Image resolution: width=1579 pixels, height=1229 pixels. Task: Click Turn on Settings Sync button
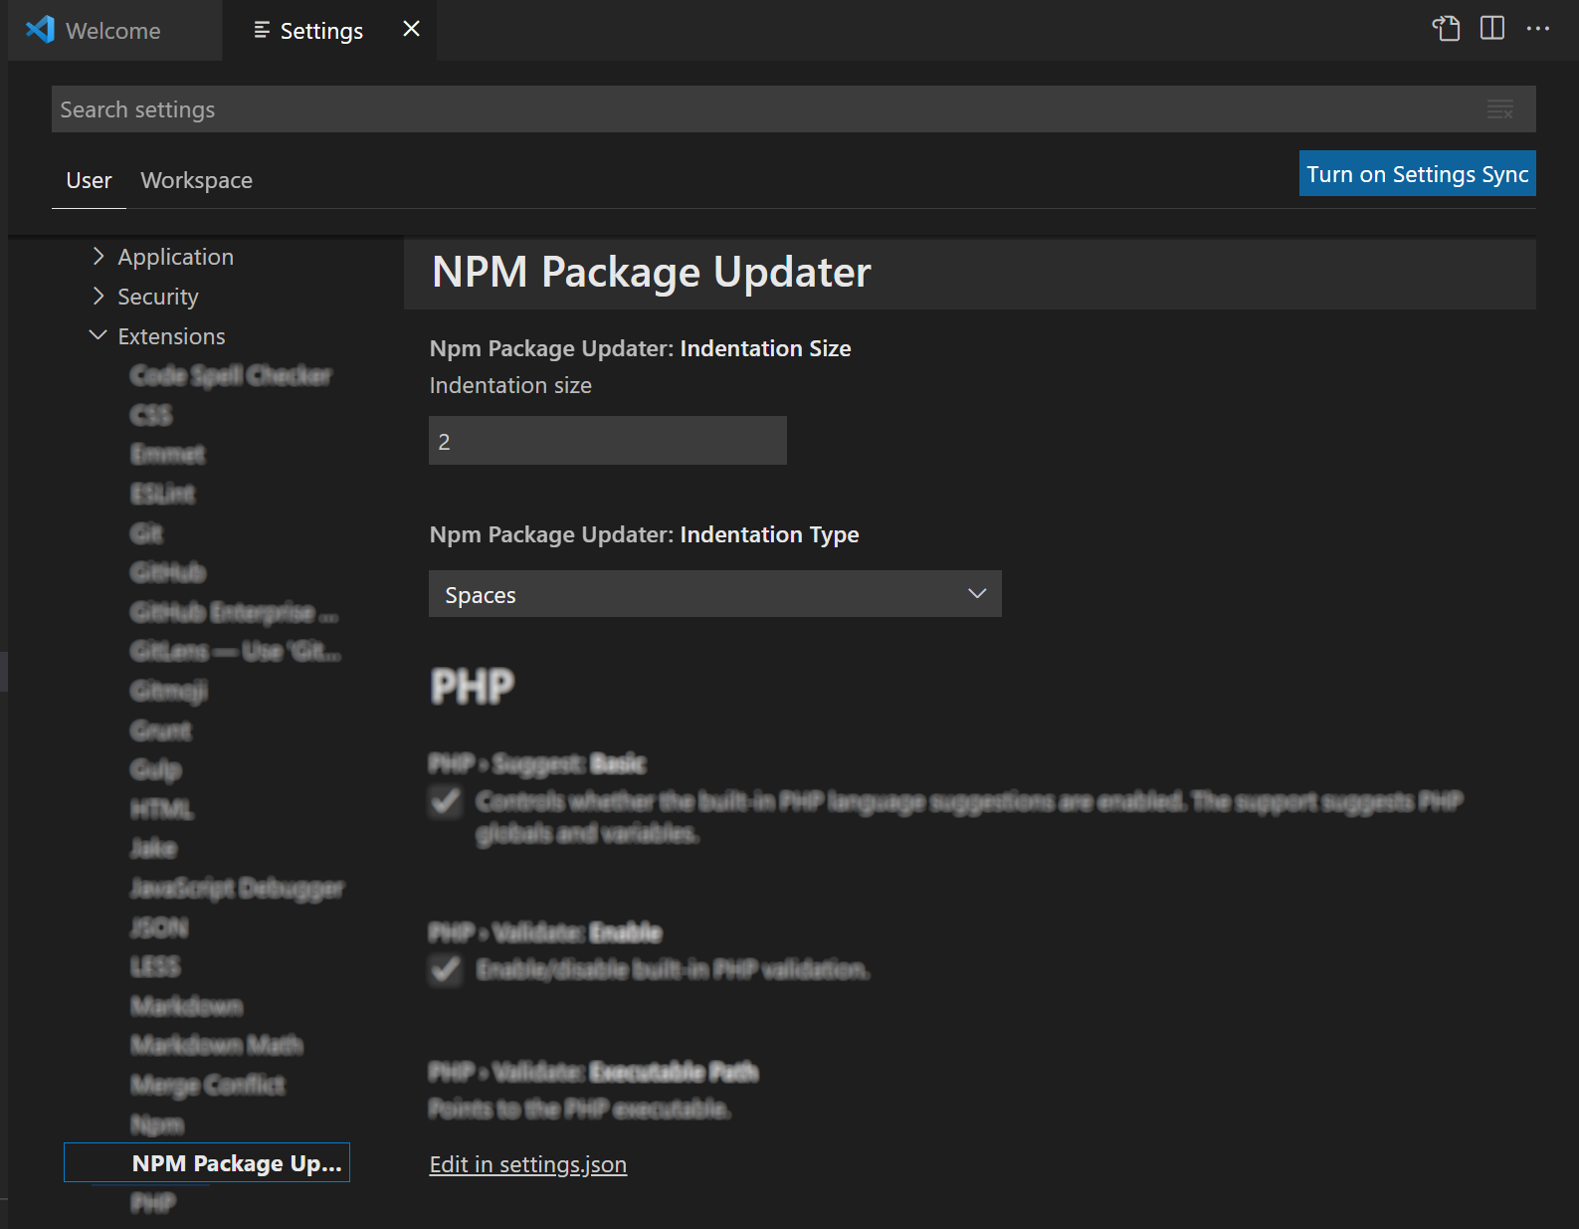1417,174
